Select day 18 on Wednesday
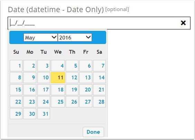The image size is (195, 140). click(x=58, y=90)
